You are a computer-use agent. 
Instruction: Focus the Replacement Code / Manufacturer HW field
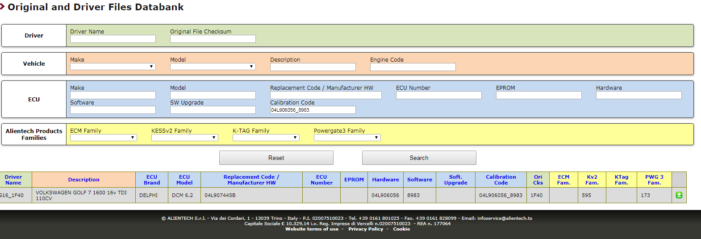[326, 95]
